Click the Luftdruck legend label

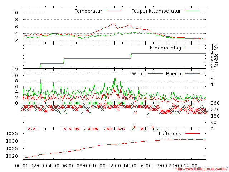(170, 134)
